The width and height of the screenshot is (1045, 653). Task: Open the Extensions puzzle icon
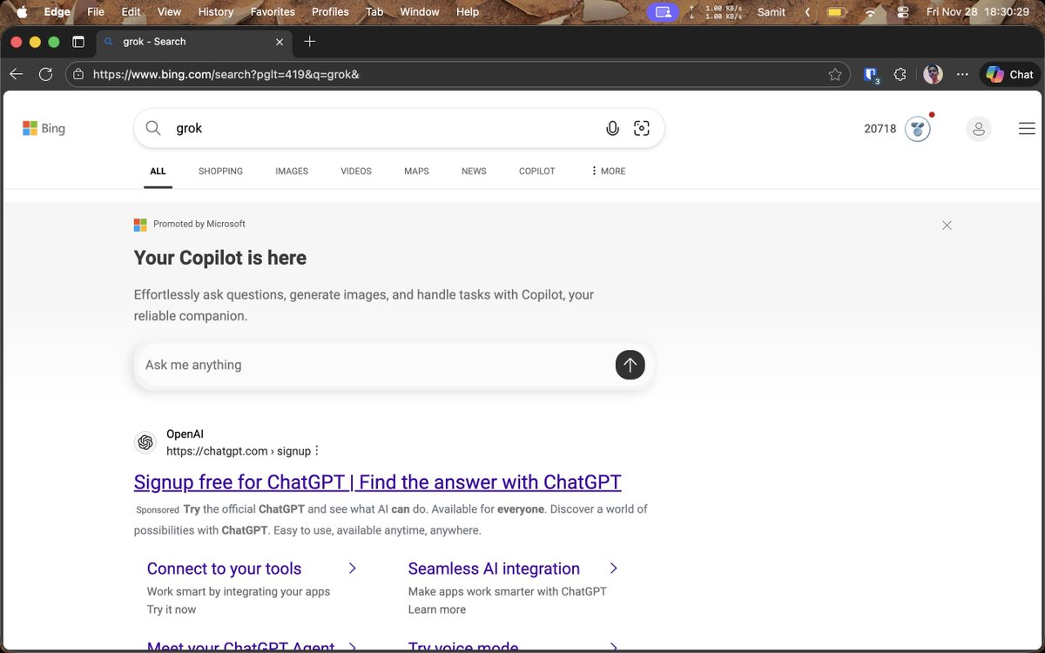click(900, 75)
